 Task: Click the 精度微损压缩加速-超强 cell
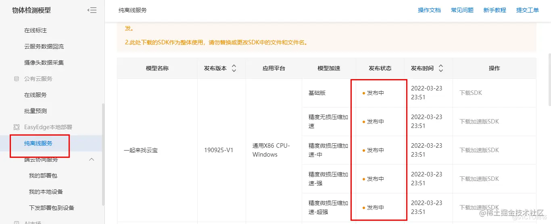[328, 207]
